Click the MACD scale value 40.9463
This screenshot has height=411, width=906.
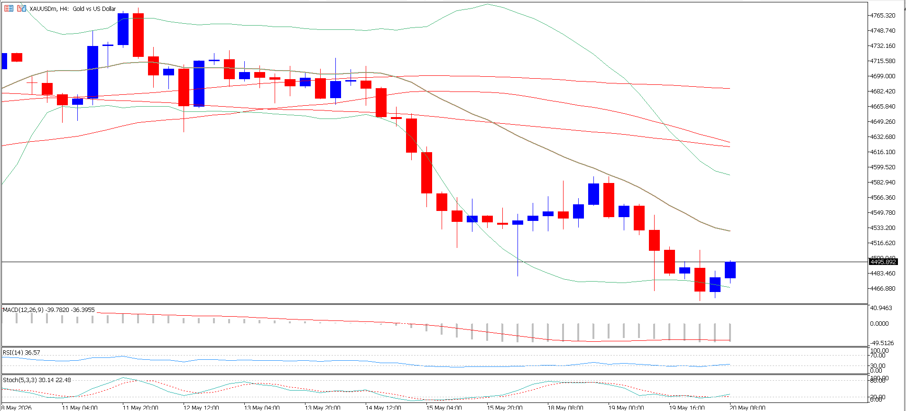point(881,308)
